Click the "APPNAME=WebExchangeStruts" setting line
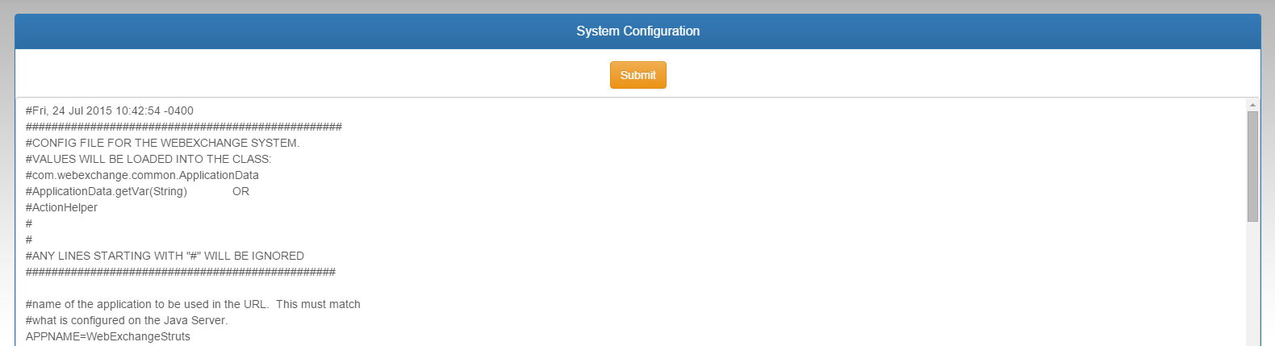 coord(108,336)
